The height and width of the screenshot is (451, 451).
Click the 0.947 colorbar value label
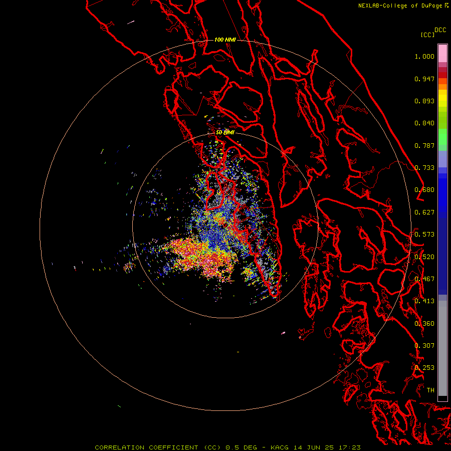click(x=424, y=79)
